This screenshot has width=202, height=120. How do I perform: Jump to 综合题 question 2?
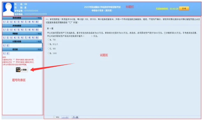(x=8, y=53)
